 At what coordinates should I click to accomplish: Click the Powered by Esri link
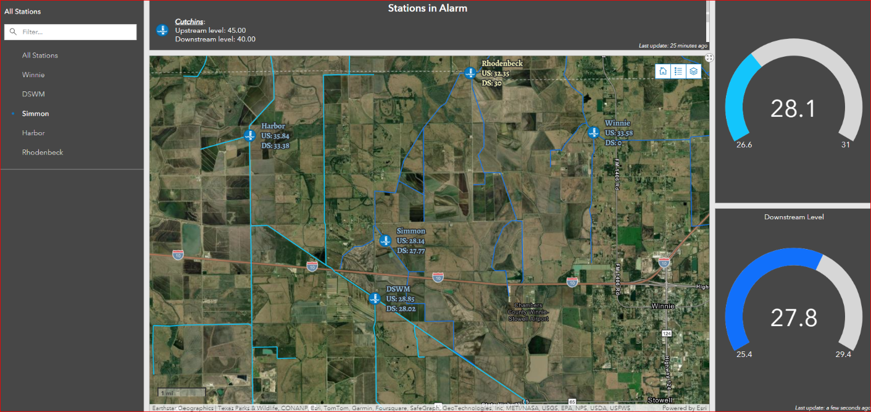click(x=684, y=408)
